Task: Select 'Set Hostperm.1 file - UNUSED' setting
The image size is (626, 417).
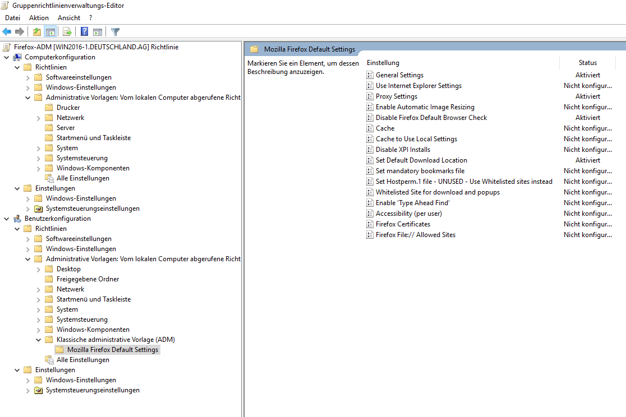Action: (x=464, y=182)
